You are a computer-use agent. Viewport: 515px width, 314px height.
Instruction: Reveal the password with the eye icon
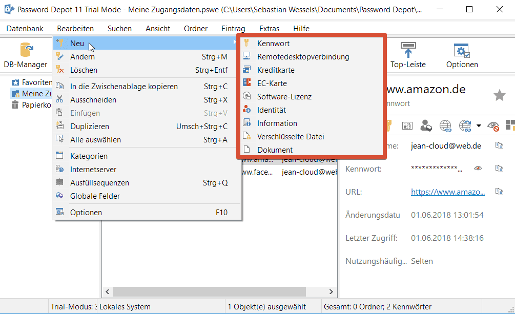click(x=478, y=169)
